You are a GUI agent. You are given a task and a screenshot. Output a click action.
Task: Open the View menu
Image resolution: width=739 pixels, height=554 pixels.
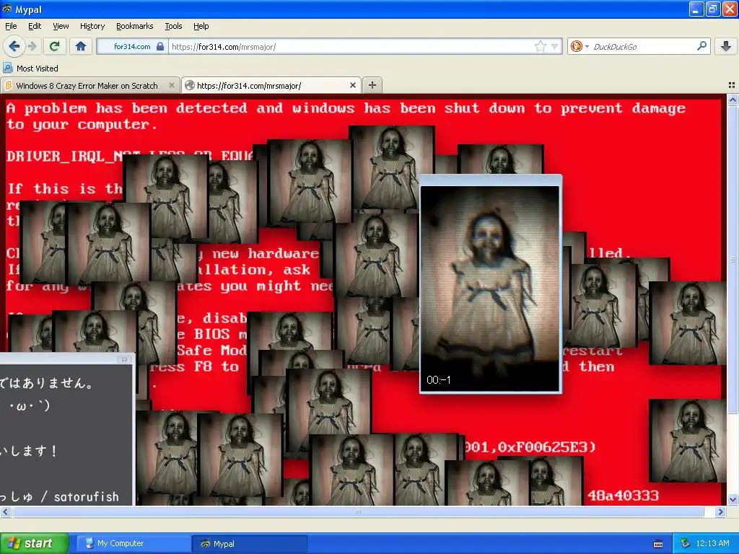[x=61, y=26]
